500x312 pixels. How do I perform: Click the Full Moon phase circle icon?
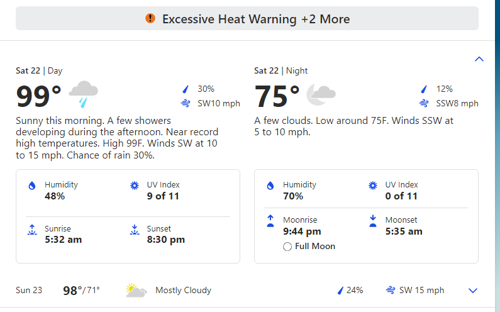(x=287, y=247)
